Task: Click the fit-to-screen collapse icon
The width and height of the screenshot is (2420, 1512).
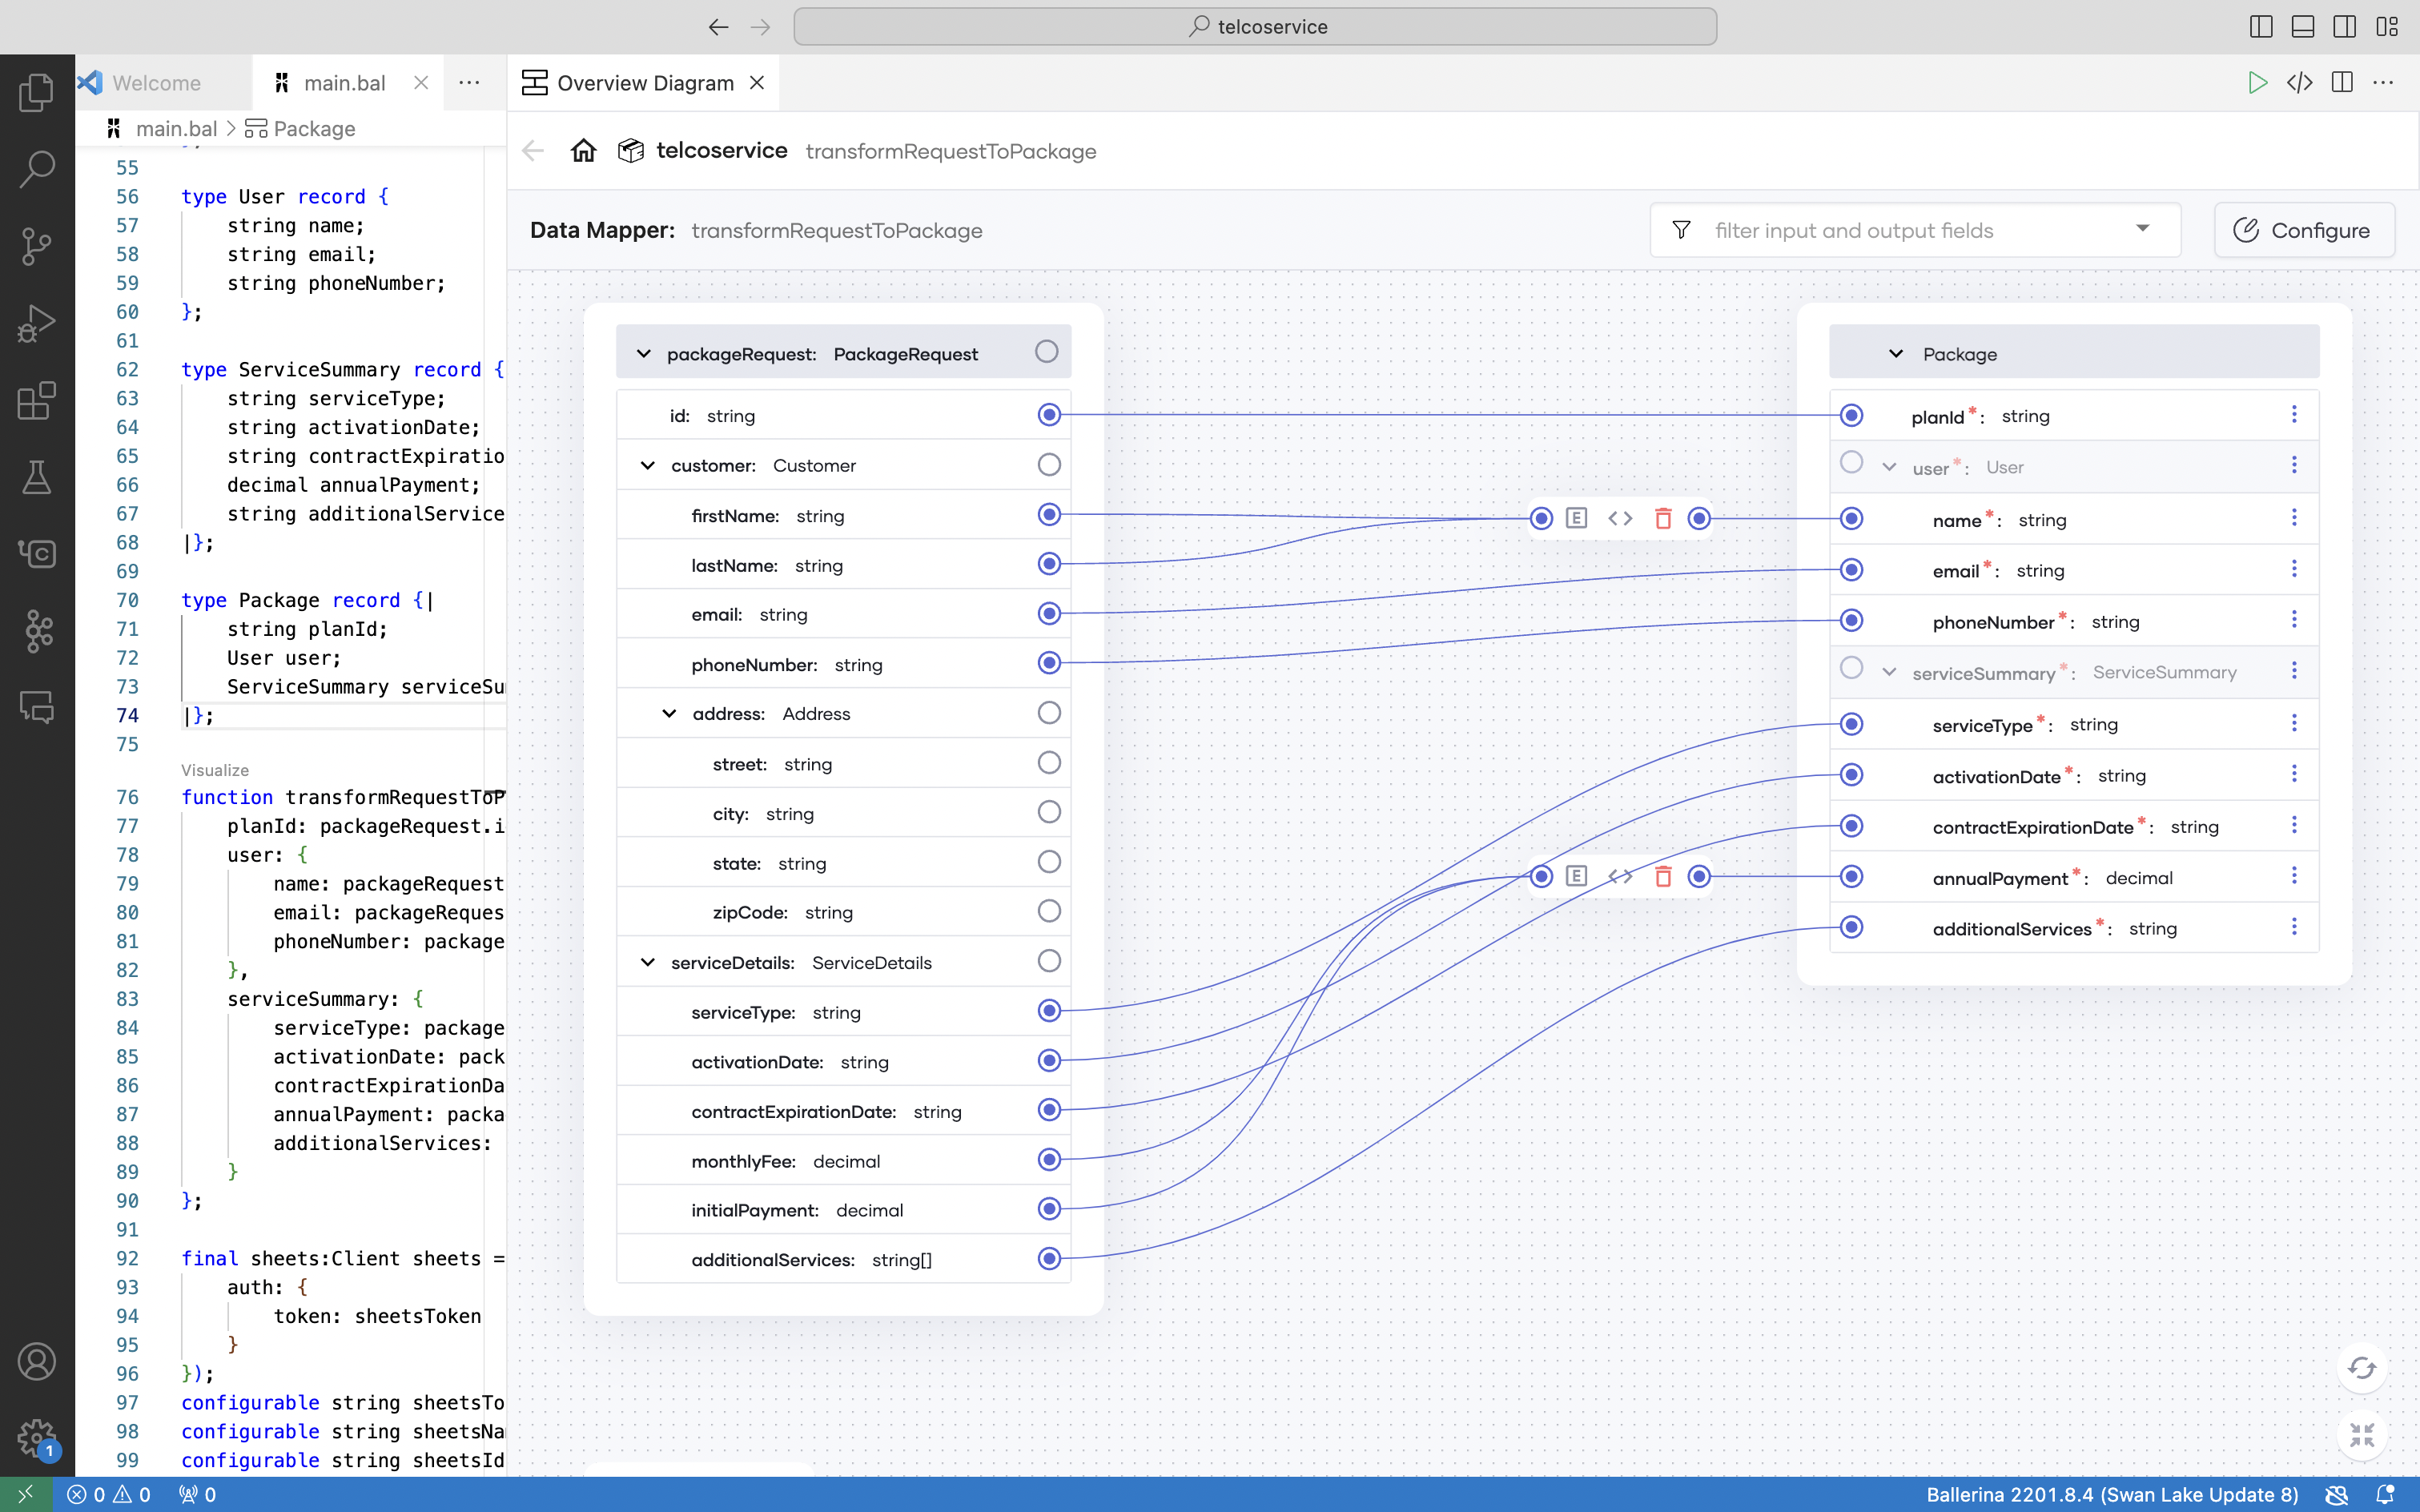Action: click(2362, 1435)
